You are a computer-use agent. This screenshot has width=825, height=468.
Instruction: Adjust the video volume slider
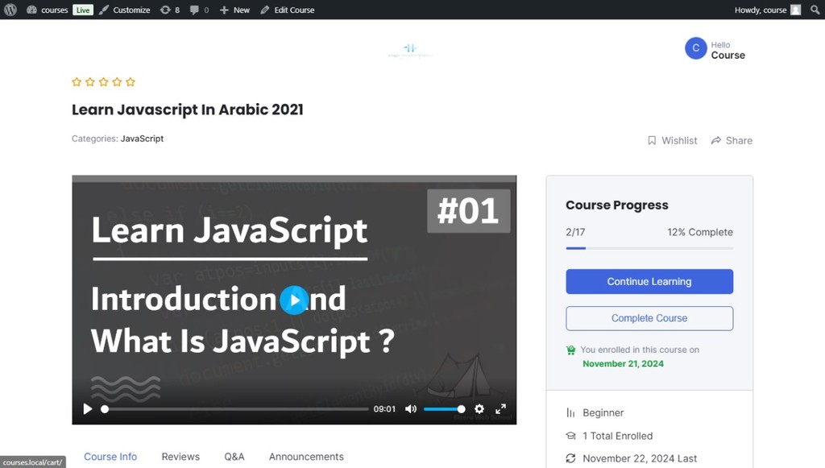tap(444, 408)
